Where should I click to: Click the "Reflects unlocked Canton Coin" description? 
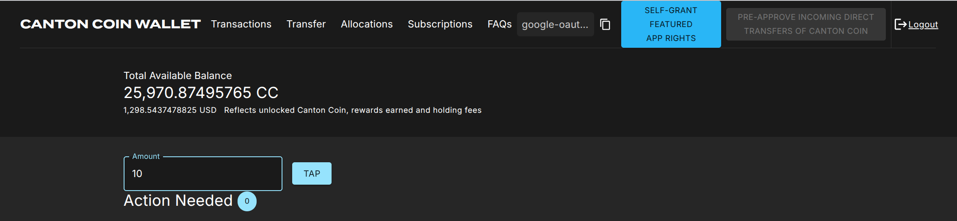pos(352,110)
